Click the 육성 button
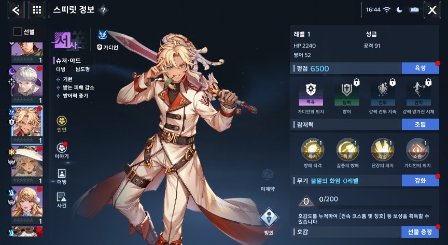Viewport: 448px width, 245px height. (420, 68)
